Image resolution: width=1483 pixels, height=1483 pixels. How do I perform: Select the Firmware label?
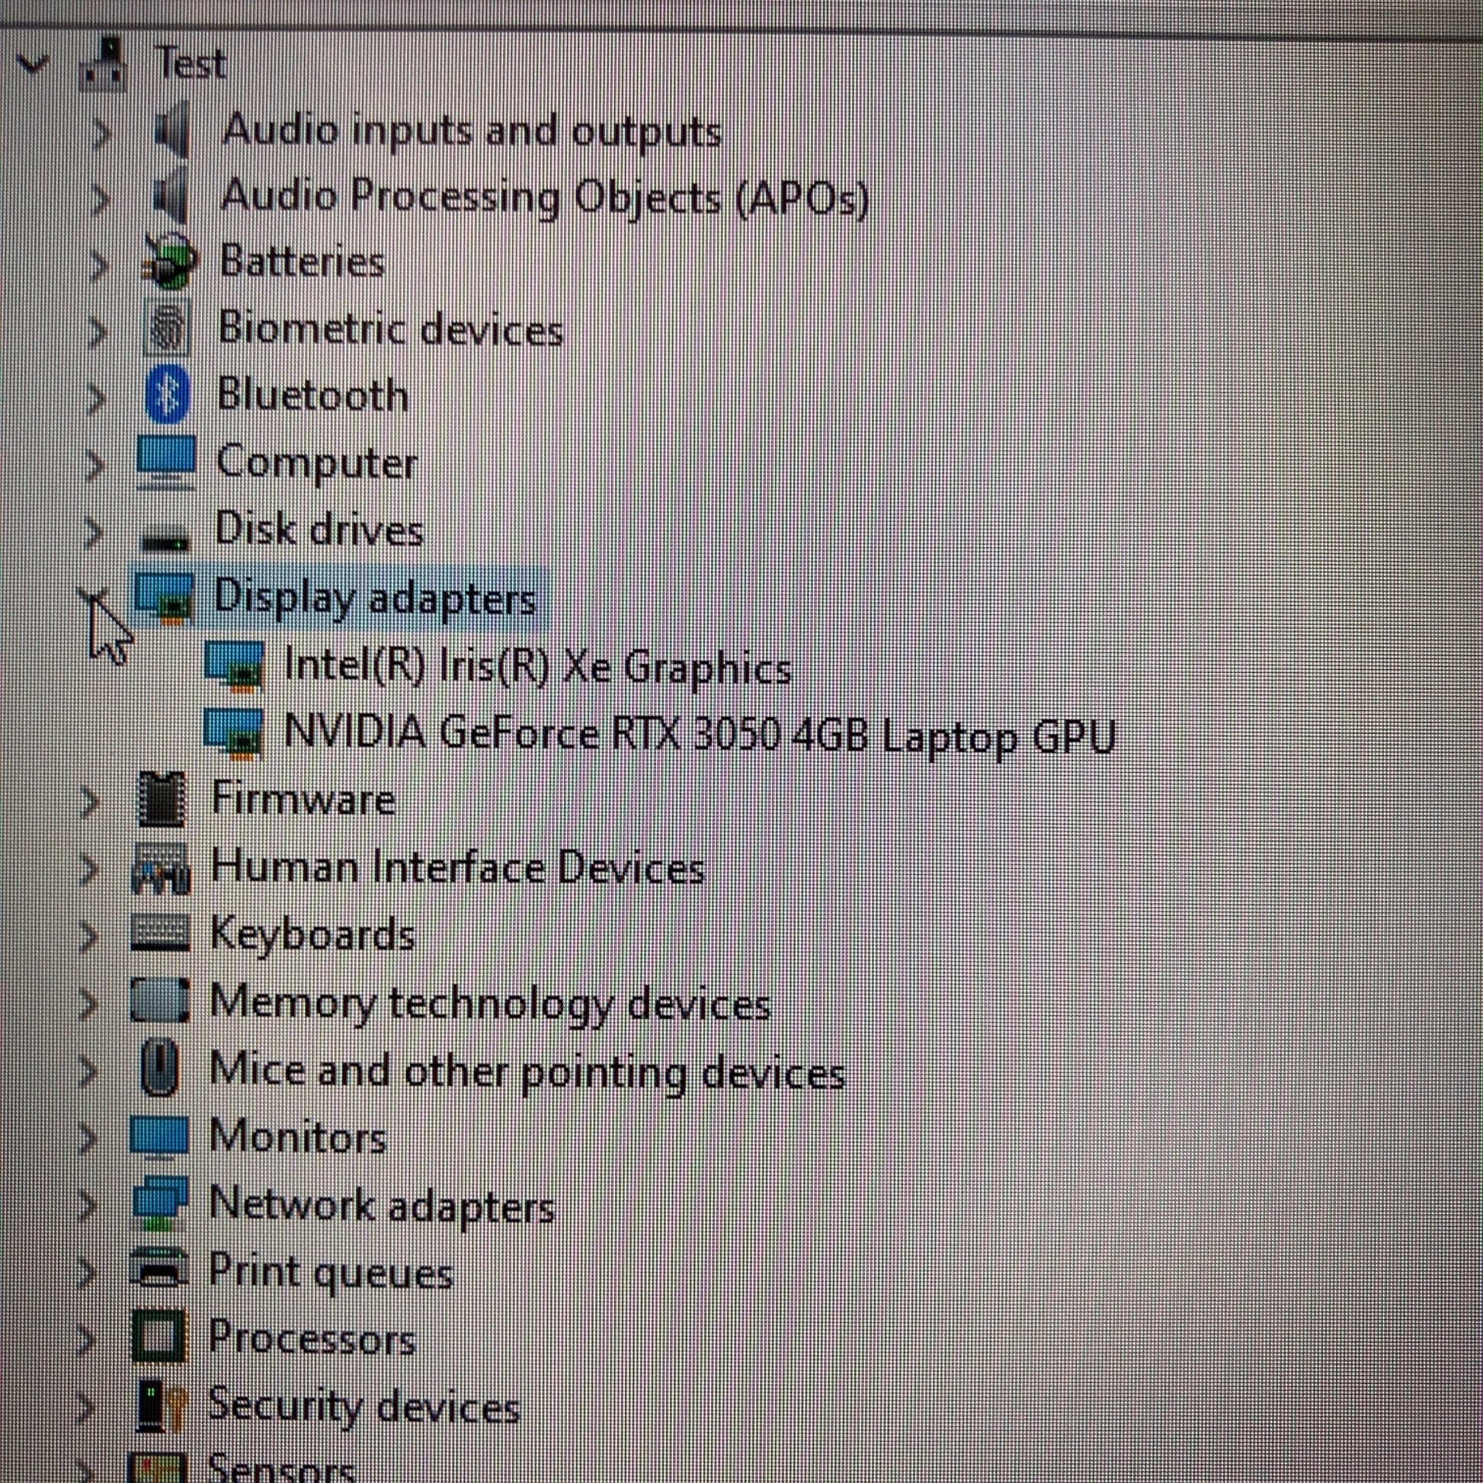pos(303,799)
